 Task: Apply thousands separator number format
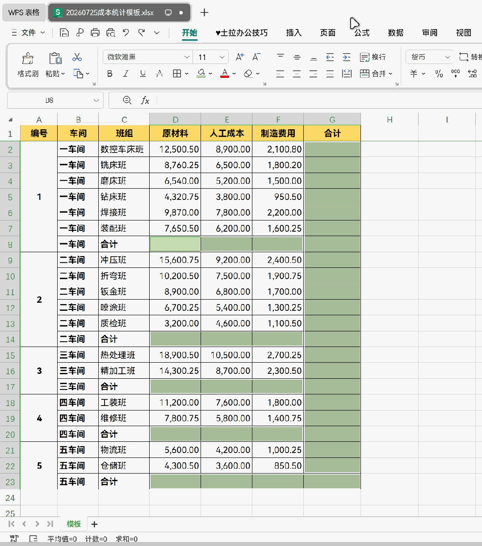click(455, 74)
